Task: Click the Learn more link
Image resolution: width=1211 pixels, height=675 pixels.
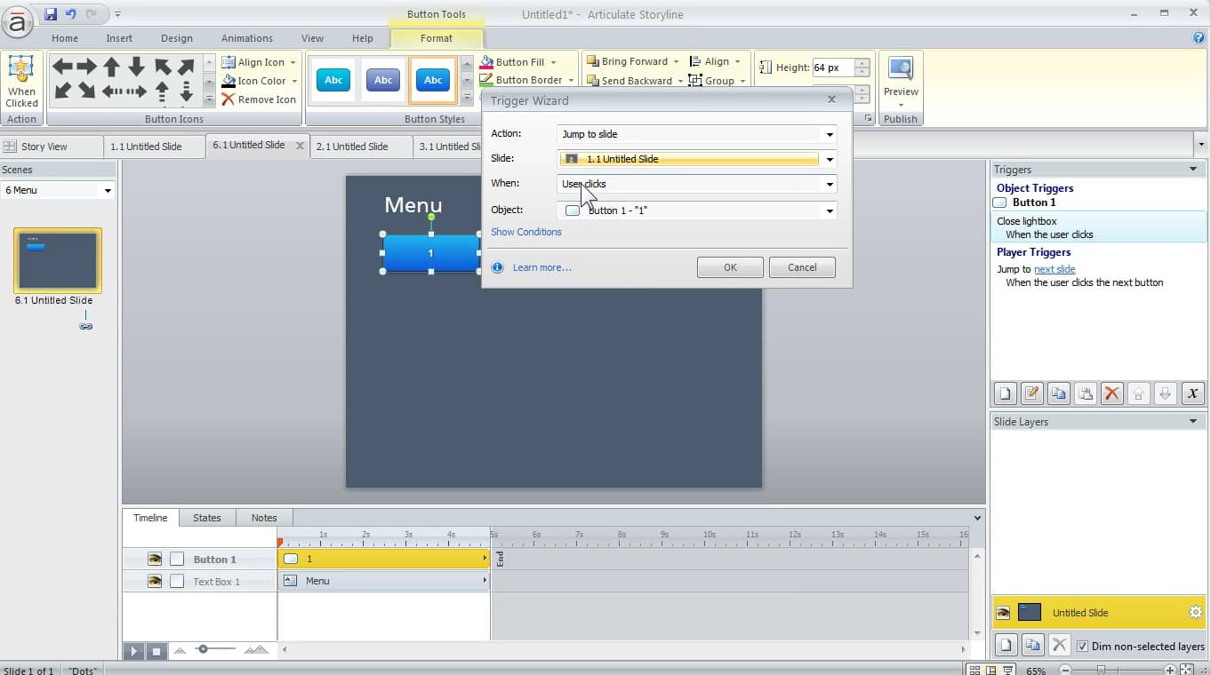Action: point(541,267)
